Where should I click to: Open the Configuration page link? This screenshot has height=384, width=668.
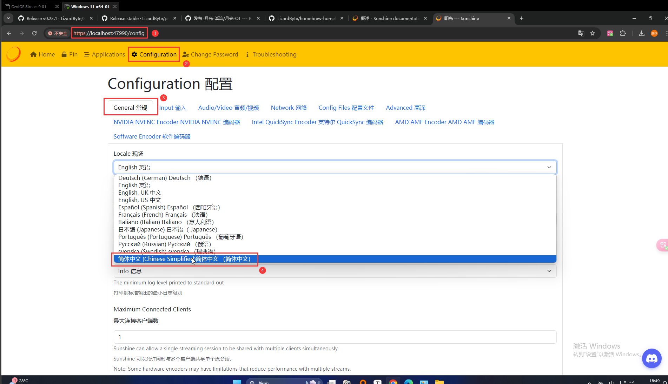[154, 54]
